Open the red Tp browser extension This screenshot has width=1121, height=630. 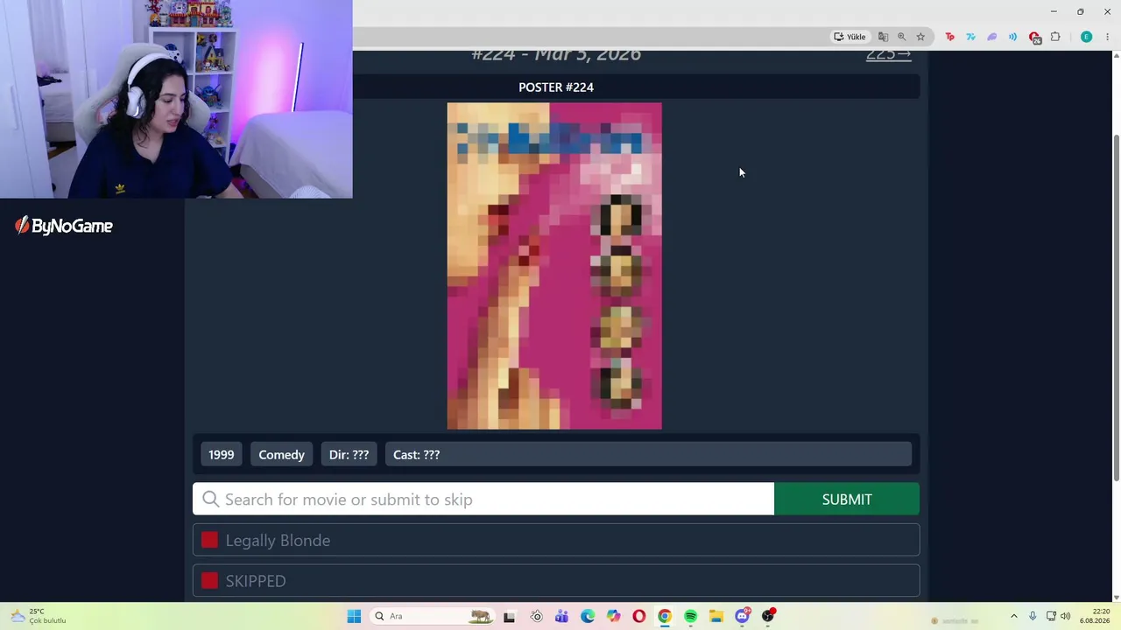point(949,37)
